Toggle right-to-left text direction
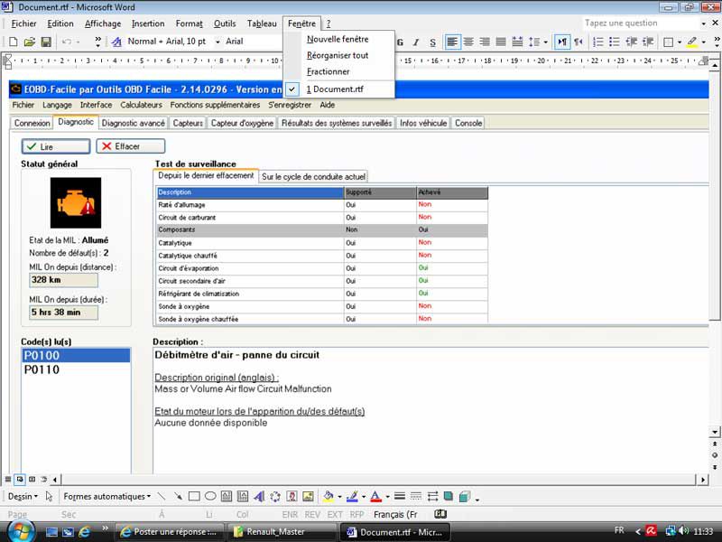 point(579,42)
